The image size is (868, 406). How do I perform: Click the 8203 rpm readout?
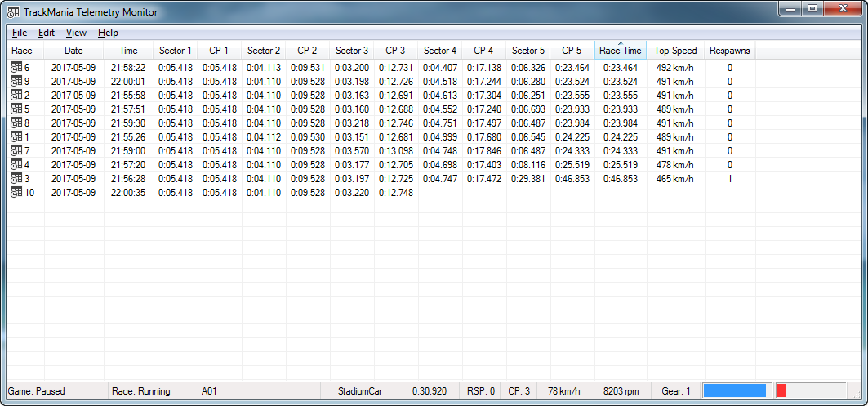(x=621, y=391)
